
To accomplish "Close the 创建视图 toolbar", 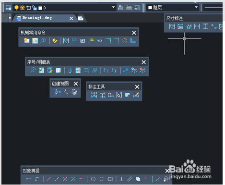I will coord(76,84).
